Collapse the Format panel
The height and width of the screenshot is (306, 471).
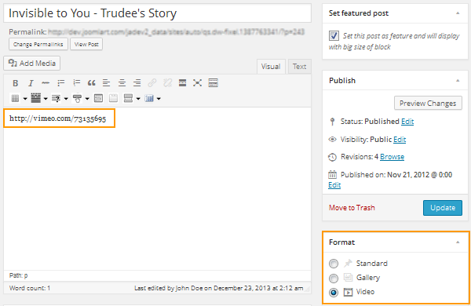click(x=458, y=242)
